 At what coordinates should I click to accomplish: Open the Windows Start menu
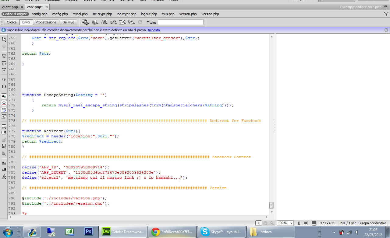coord(8,232)
